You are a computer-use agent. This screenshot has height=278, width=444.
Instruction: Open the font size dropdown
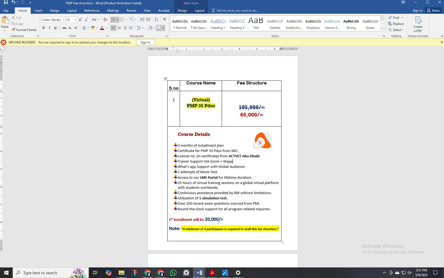75,20
